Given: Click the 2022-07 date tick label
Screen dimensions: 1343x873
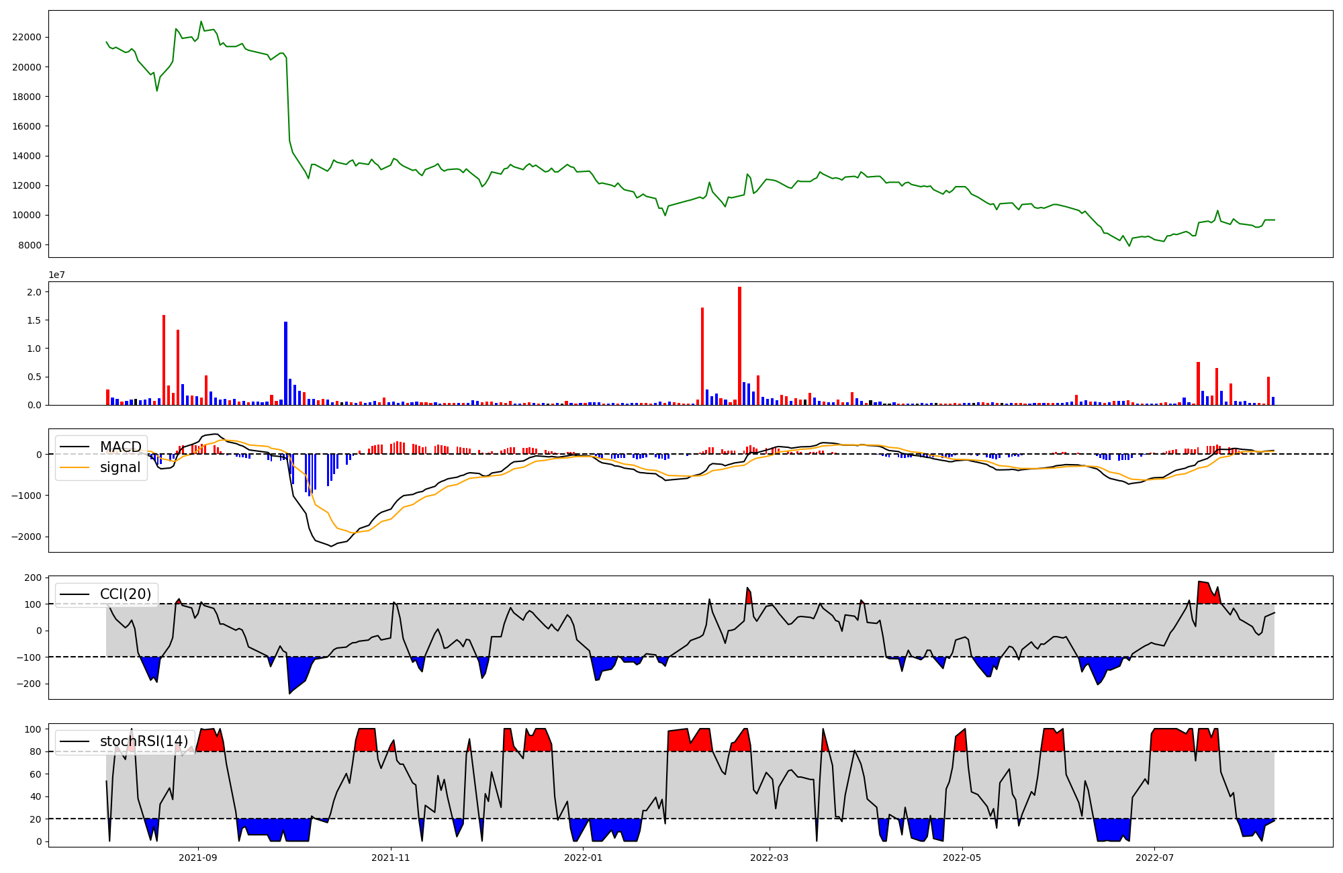Looking at the screenshot, I should click(x=1154, y=858).
